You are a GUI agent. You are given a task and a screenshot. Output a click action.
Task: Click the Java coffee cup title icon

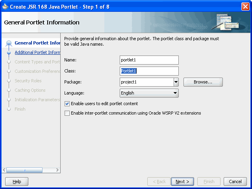(5, 7)
